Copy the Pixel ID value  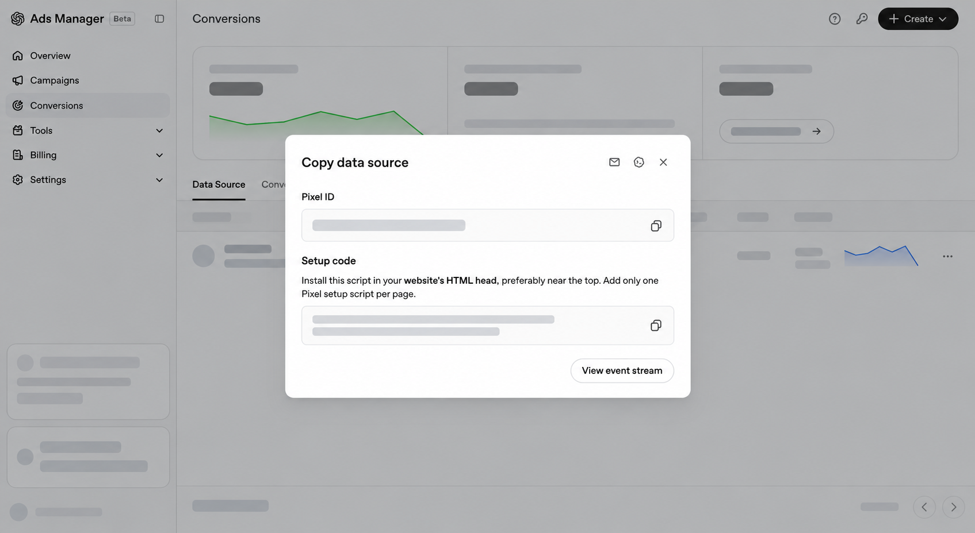tap(656, 226)
